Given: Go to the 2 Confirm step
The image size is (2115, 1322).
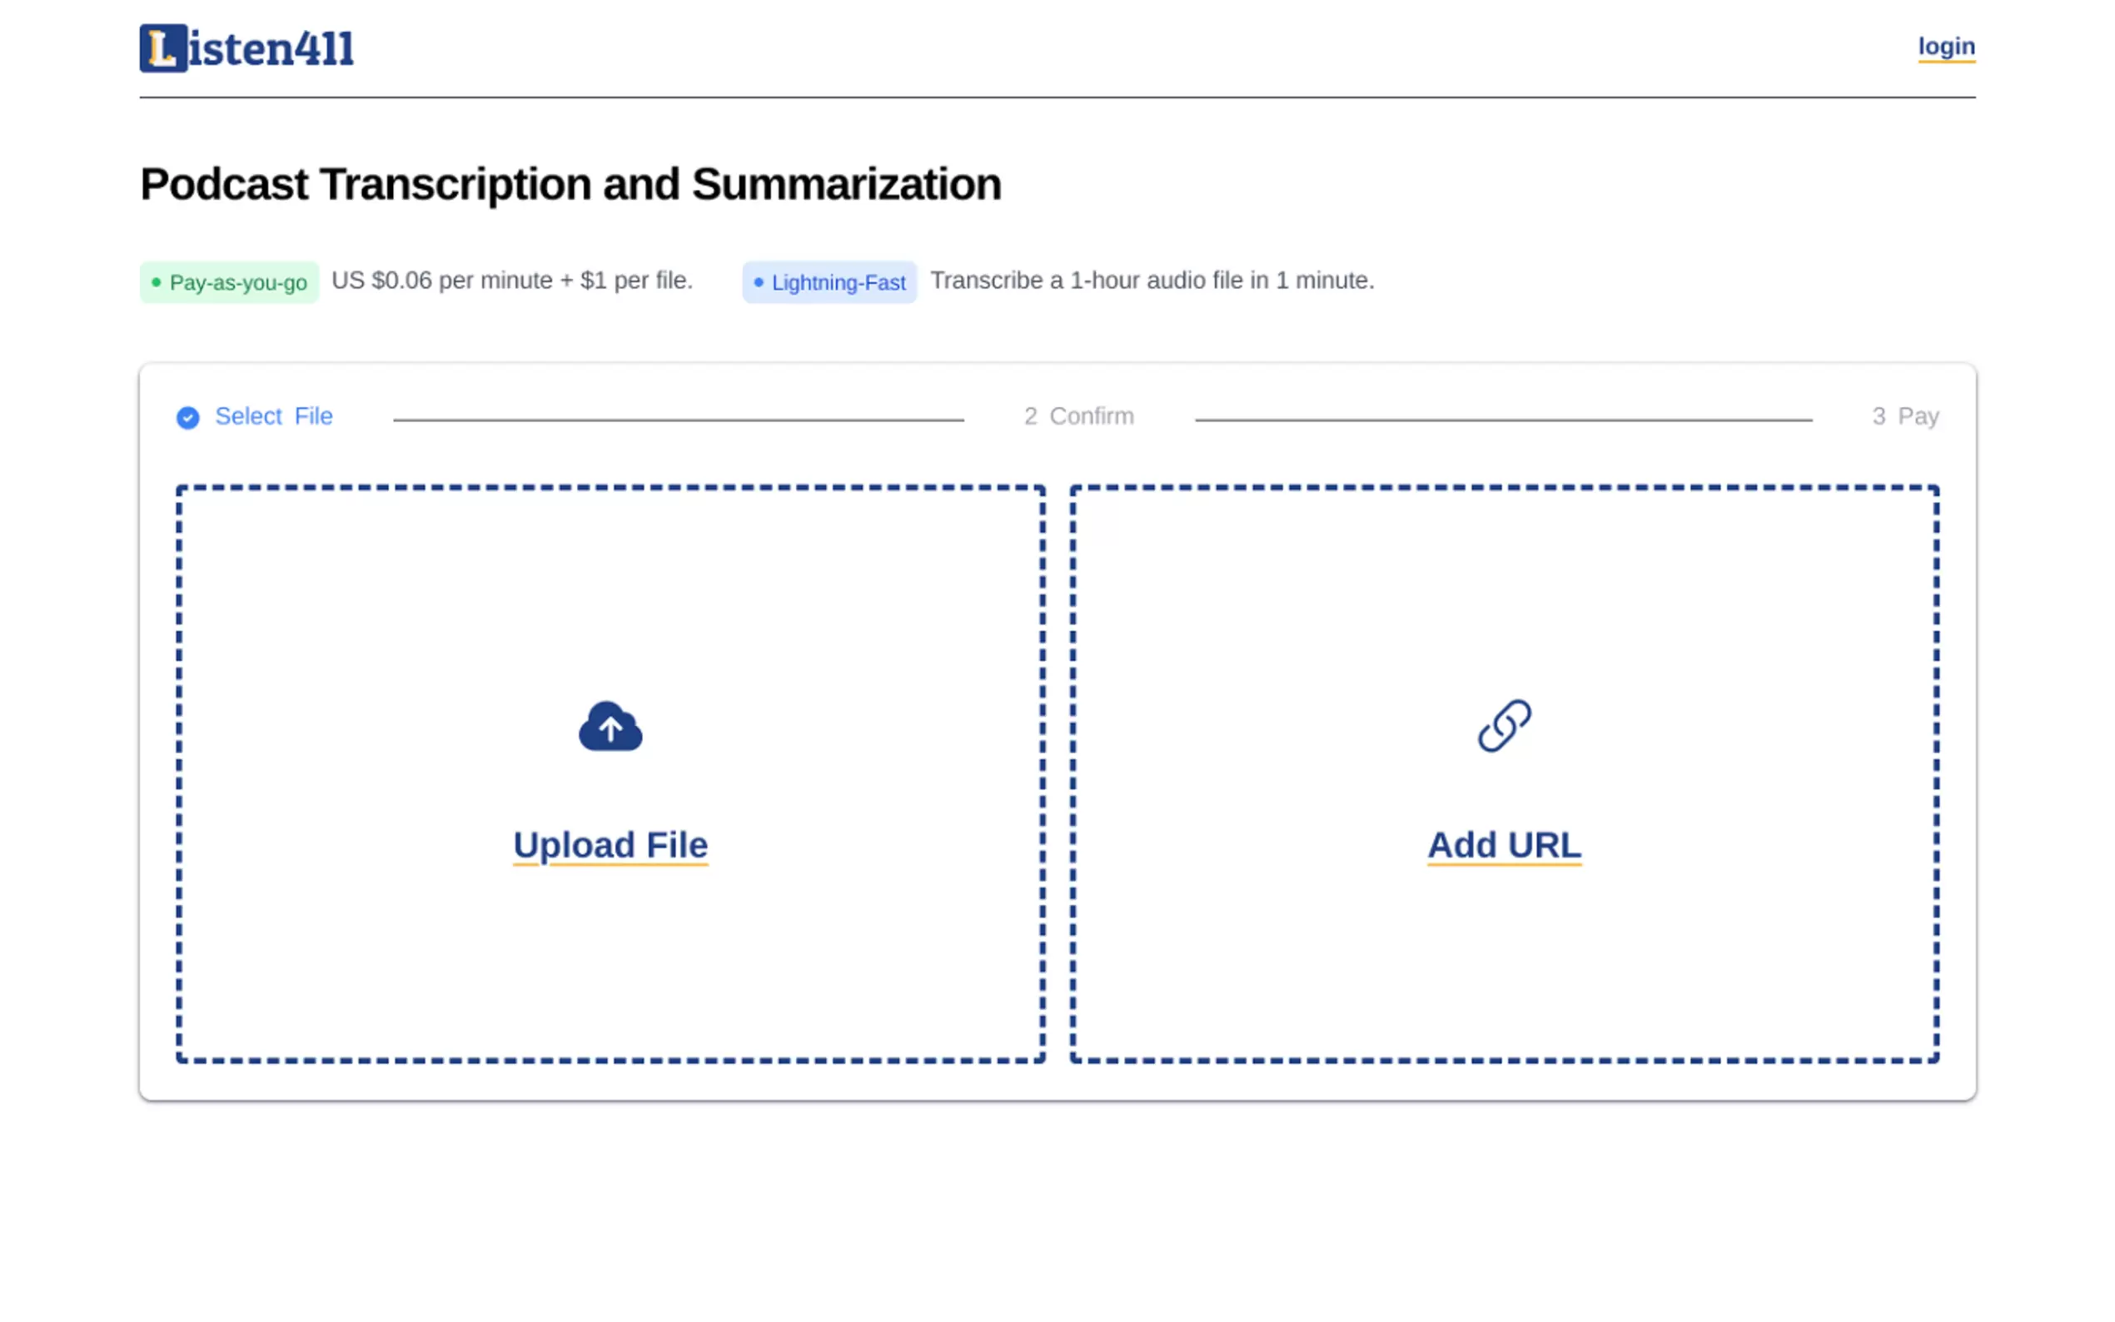Looking at the screenshot, I should [1078, 416].
